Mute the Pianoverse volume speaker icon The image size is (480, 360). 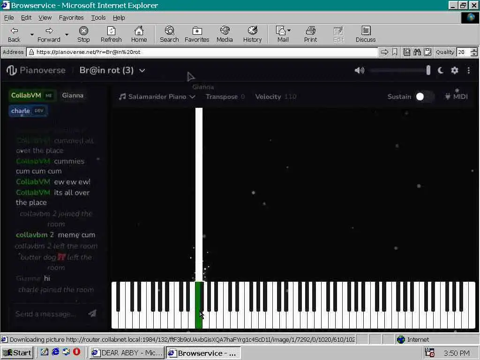click(360, 70)
